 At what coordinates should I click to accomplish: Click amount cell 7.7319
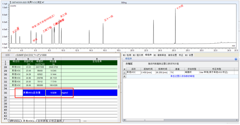coord(53,82)
